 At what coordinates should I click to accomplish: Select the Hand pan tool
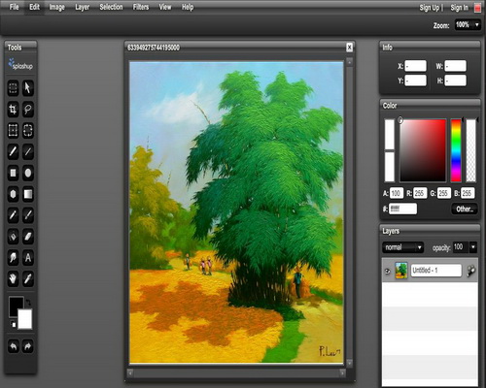[13, 278]
